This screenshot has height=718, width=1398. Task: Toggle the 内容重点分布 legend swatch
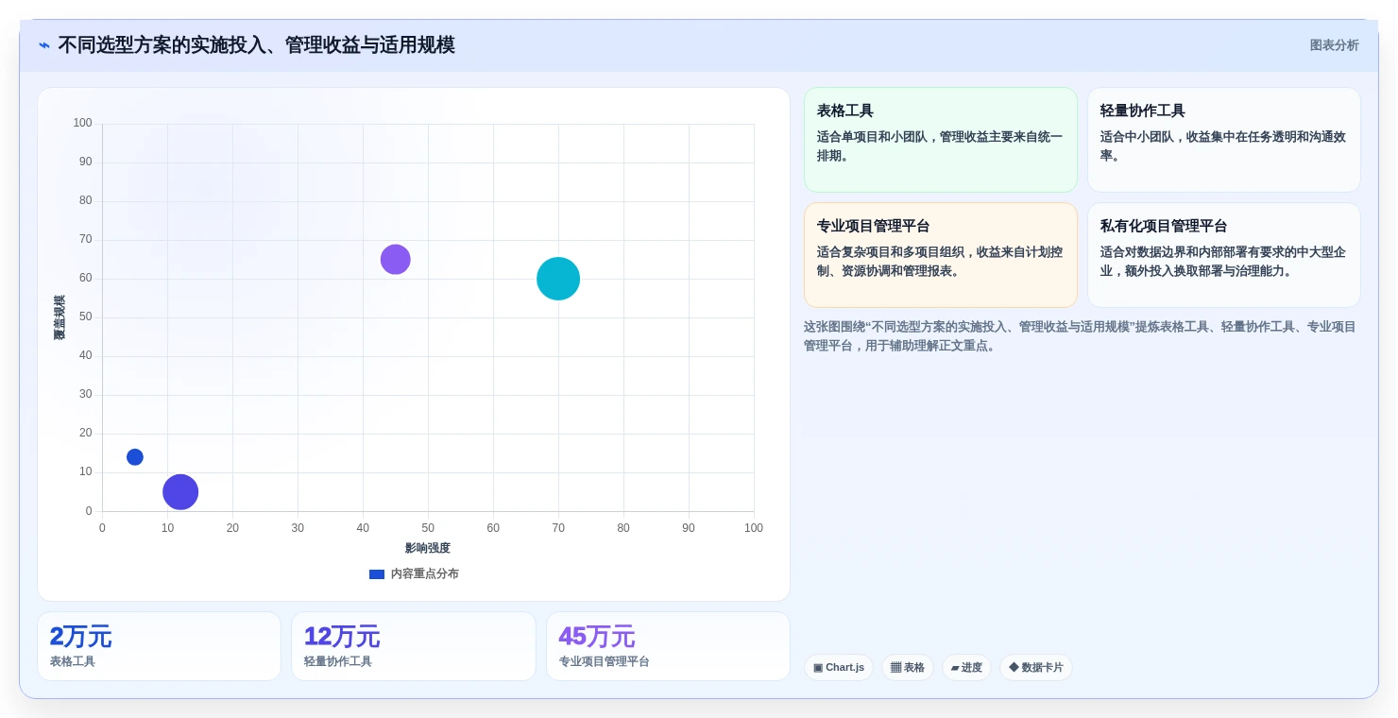(377, 573)
